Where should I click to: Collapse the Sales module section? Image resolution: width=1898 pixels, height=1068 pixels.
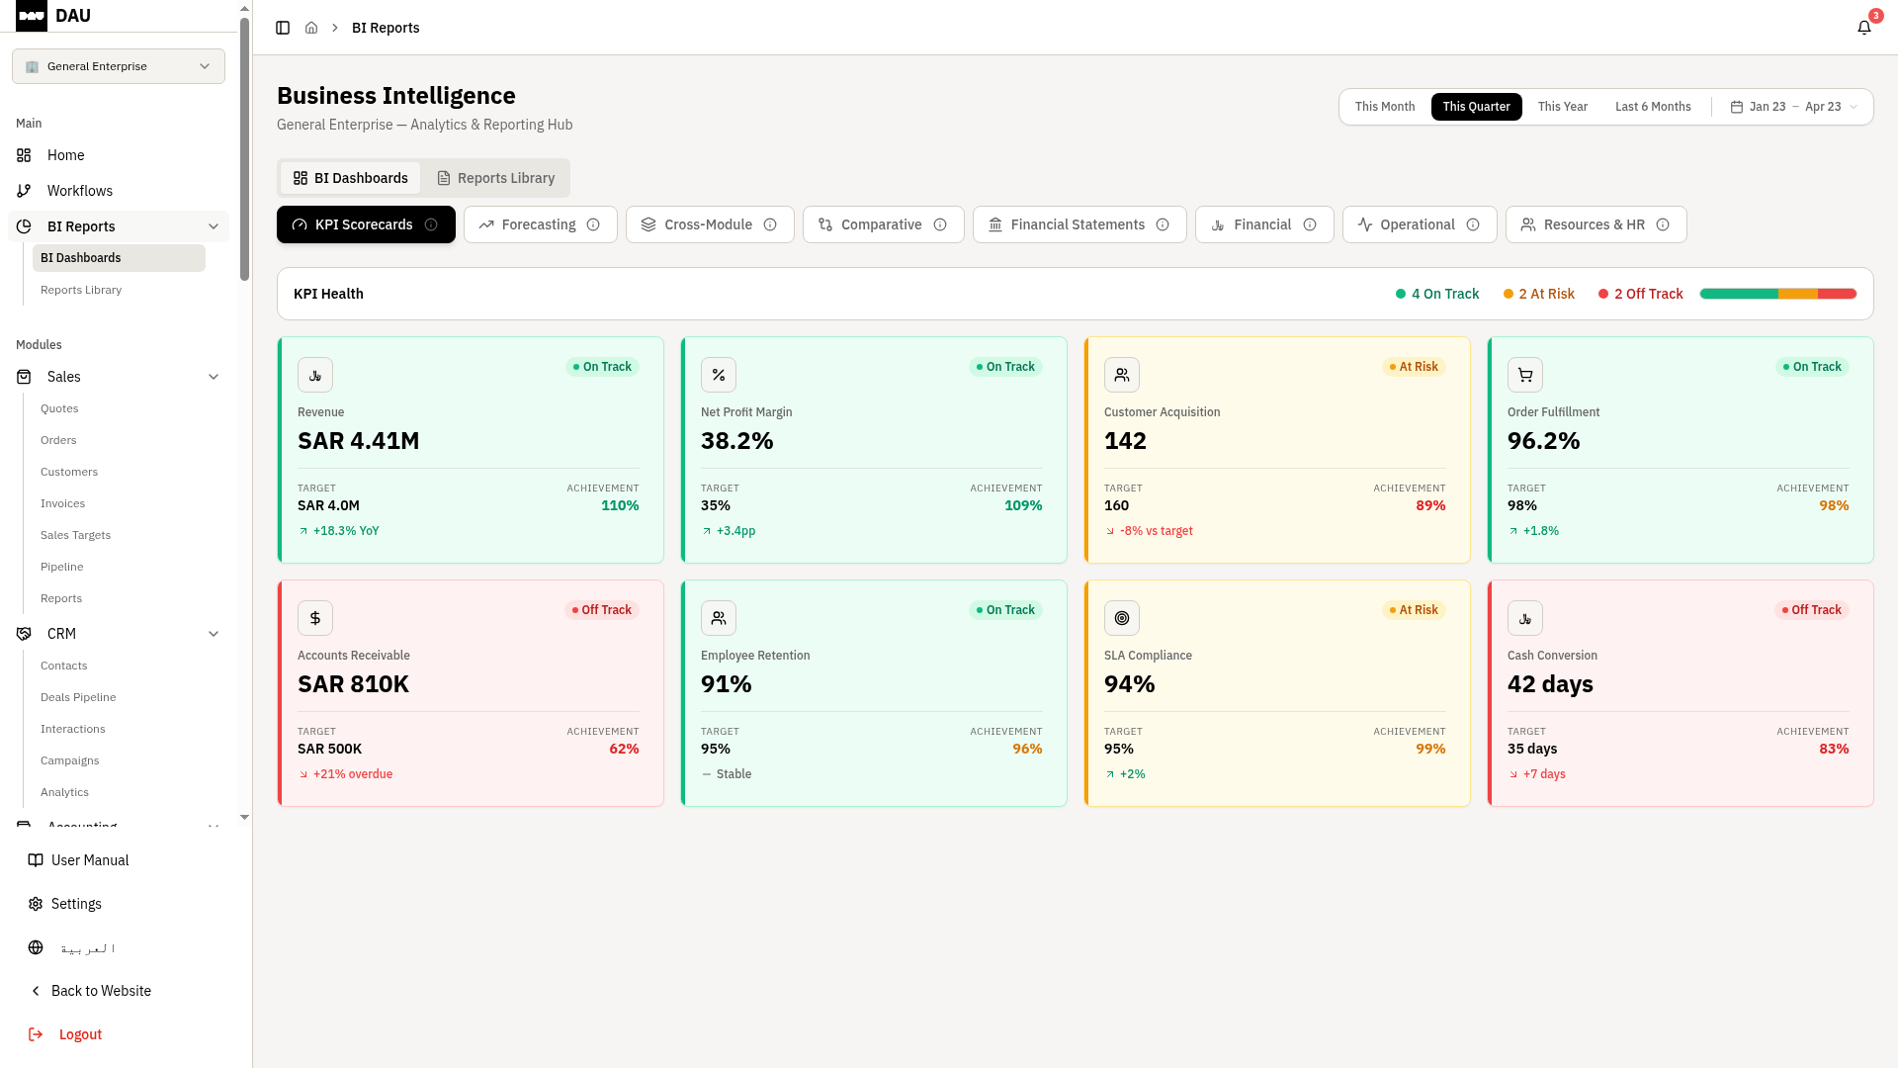tap(214, 377)
